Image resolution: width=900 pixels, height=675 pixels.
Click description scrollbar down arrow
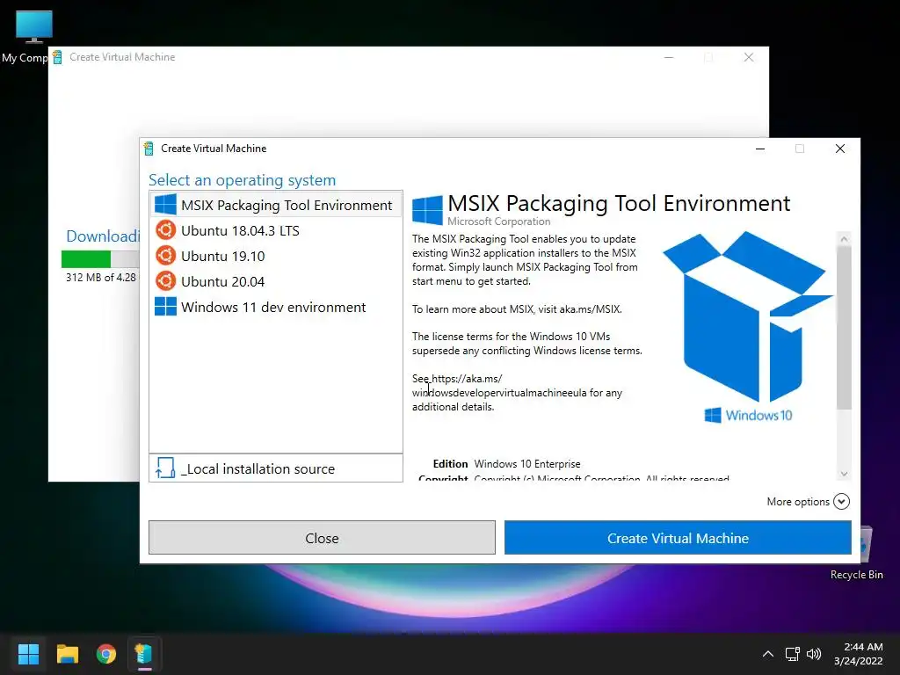point(844,474)
